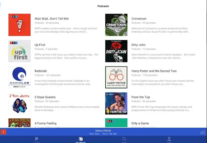Image resolution: width=207 pixels, height=143 pixels.
Task: Open the Search magnifier tab
Action: [124, 139]
